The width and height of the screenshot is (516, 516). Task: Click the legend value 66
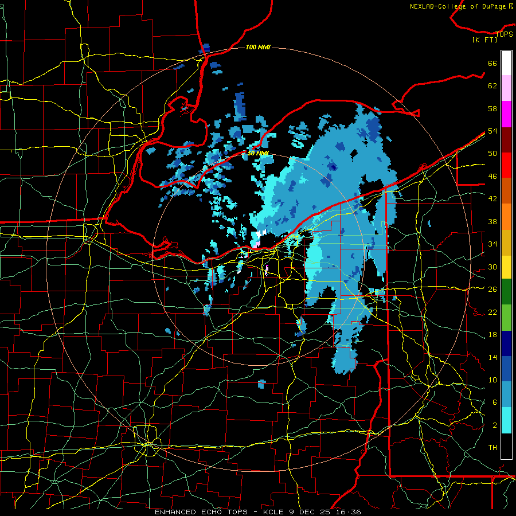pos(492,64)
